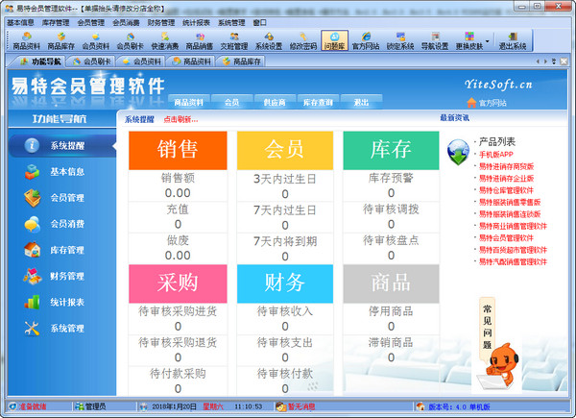Image resolution: width=576 pixels, height=418 pixels.
Task: Open the 会员消费 menu
Action: point(126,23)
